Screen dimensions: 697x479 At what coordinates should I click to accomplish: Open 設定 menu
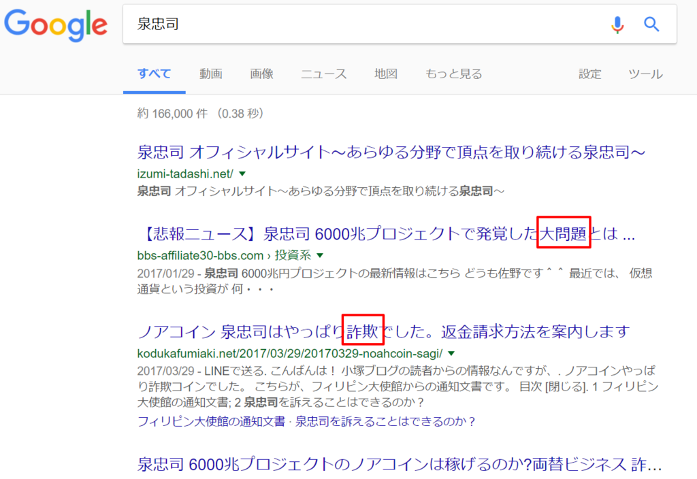[590, 73]
